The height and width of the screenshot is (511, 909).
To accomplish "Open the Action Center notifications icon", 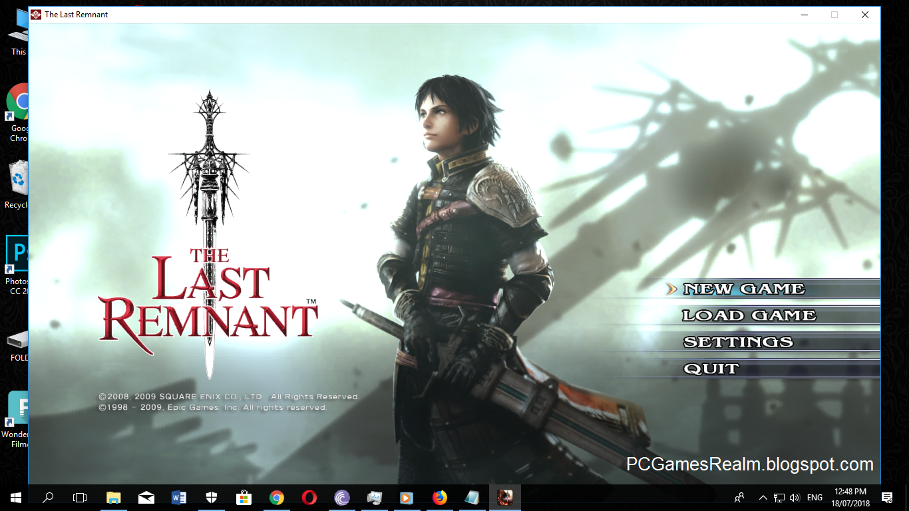I will coord(887,497).
